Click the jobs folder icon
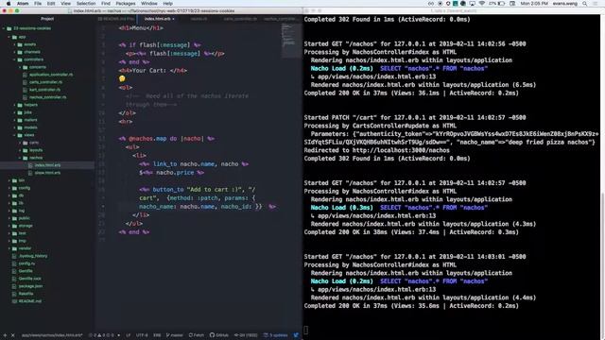Image resolution: width=605 pixels, height=340 pixels. (x=20, y=112)
